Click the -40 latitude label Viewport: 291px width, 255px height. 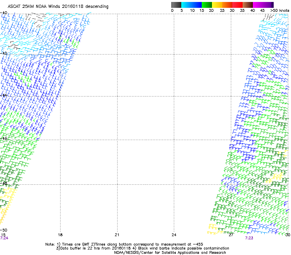[x=4, y=13]
